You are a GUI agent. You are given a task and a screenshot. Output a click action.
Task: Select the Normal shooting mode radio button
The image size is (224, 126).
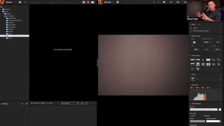coord(191,28)
